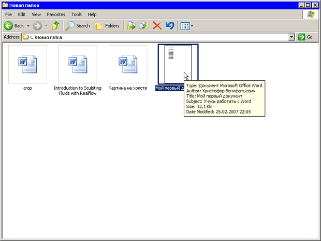Open the Favorites menu
This screenshot has height=241, width=321.
pos(56,15)
